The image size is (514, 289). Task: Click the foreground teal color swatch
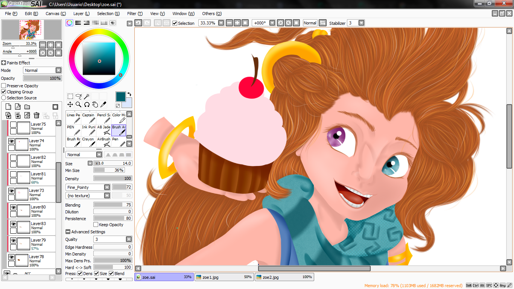pos(120,97)
